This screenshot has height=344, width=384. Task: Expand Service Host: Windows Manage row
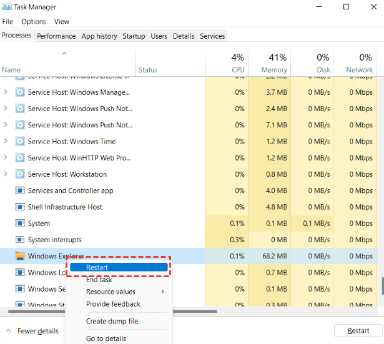pyautogui.click(x=6, y=92)
